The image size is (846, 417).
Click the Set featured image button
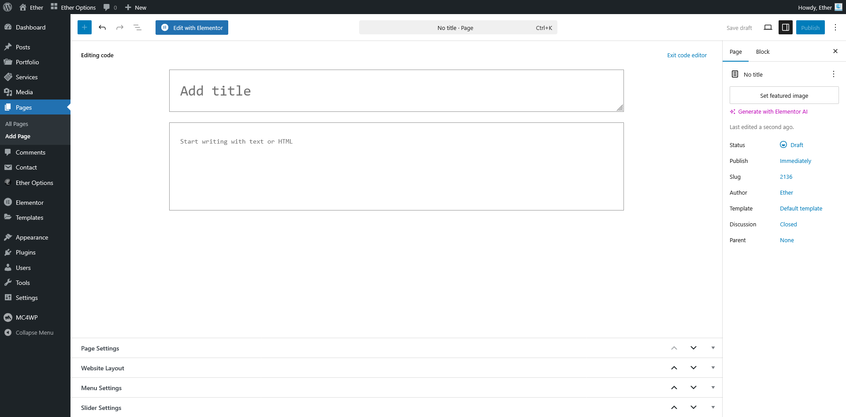(x=784, y=96)
